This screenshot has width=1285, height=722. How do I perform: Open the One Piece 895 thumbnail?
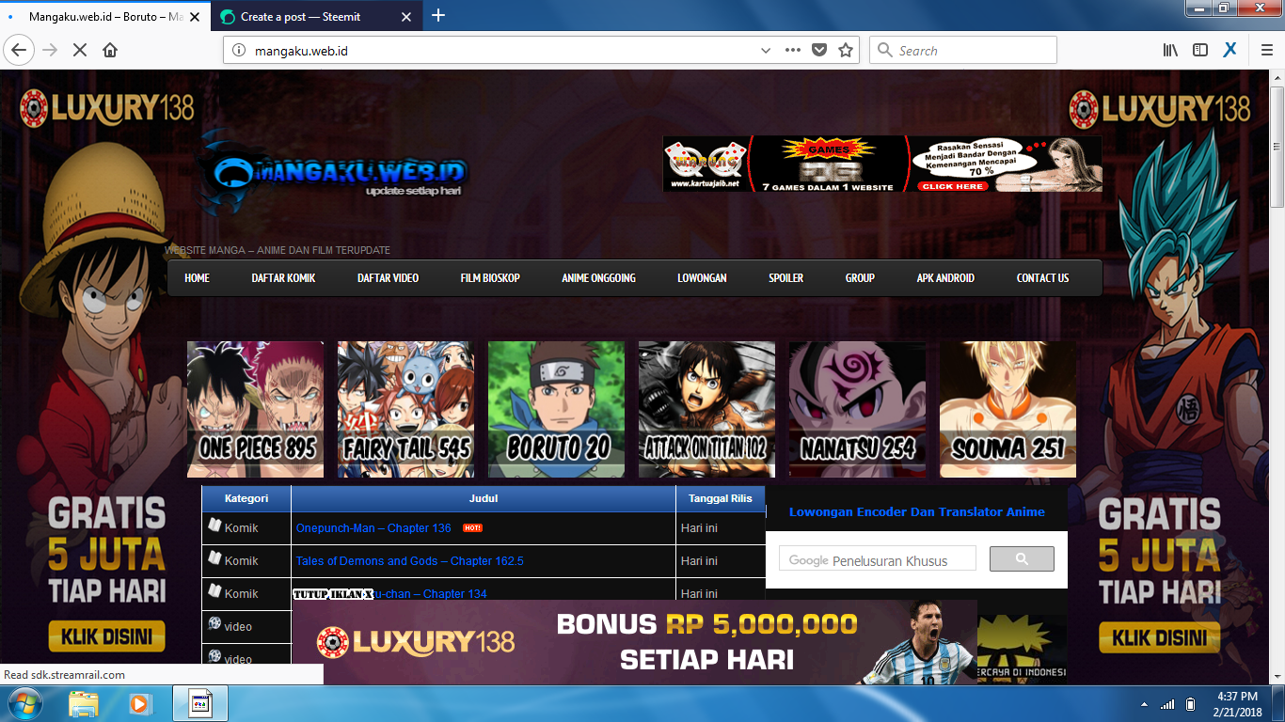[x=255, y=409]
